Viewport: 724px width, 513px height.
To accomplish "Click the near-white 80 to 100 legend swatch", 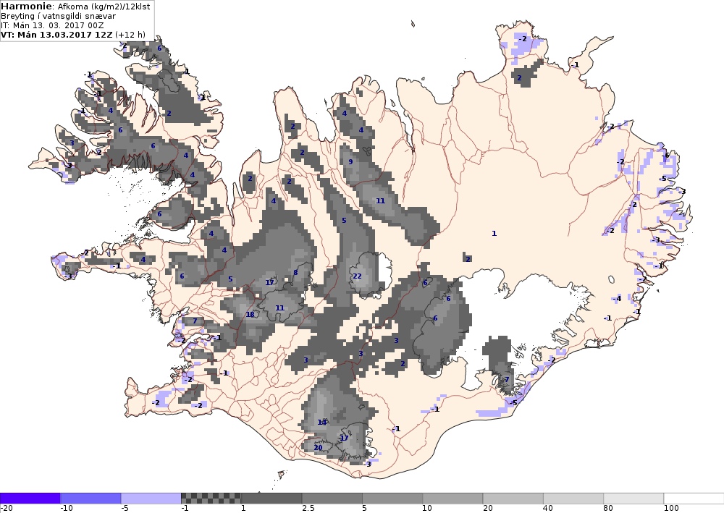I will tap(633, 499).
